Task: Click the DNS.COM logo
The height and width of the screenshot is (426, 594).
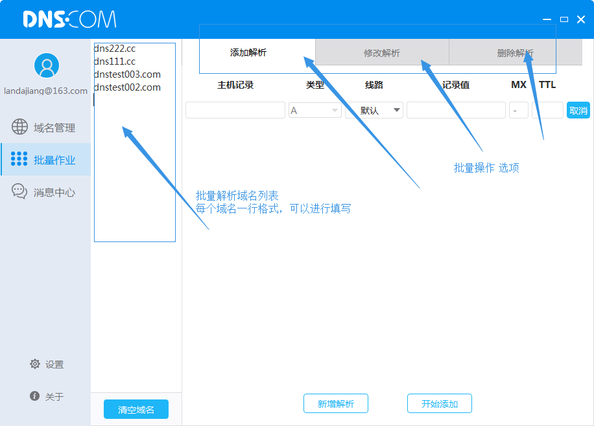Action: tap(69, 19)
